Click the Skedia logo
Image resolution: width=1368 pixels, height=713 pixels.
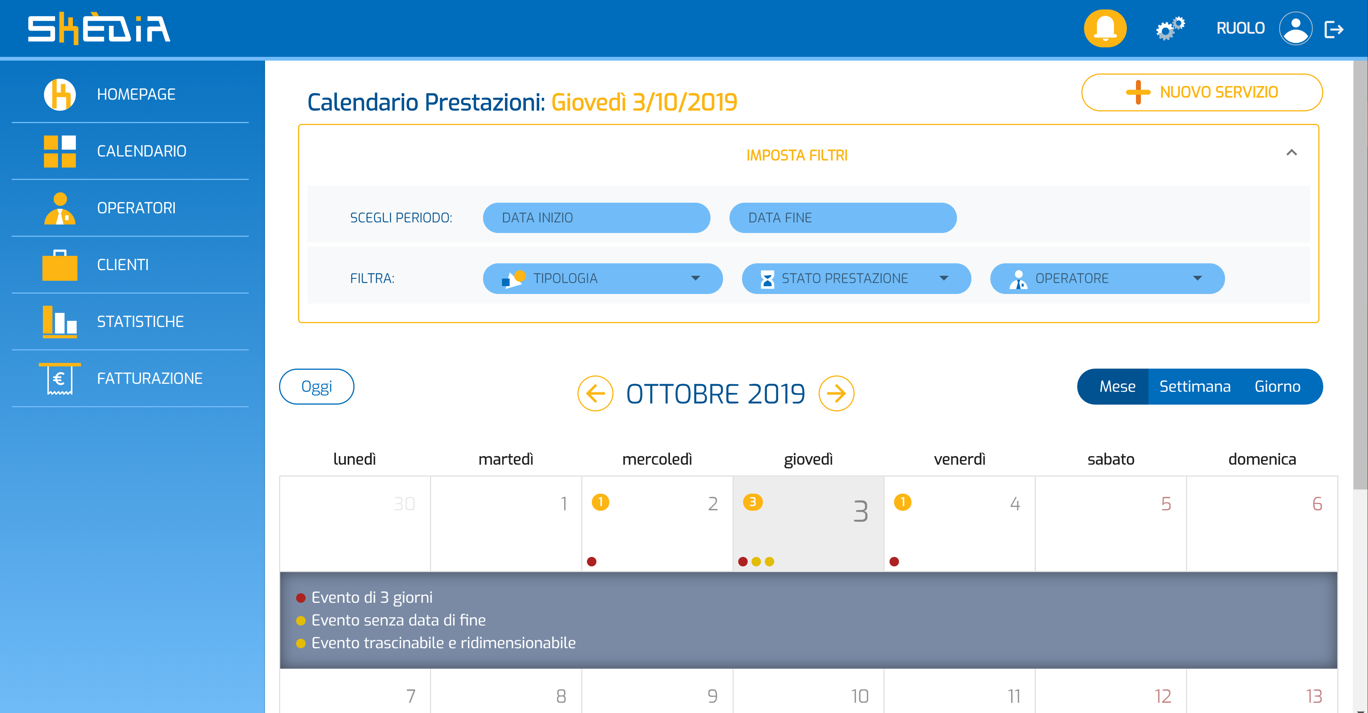click(x=99, y=28)
